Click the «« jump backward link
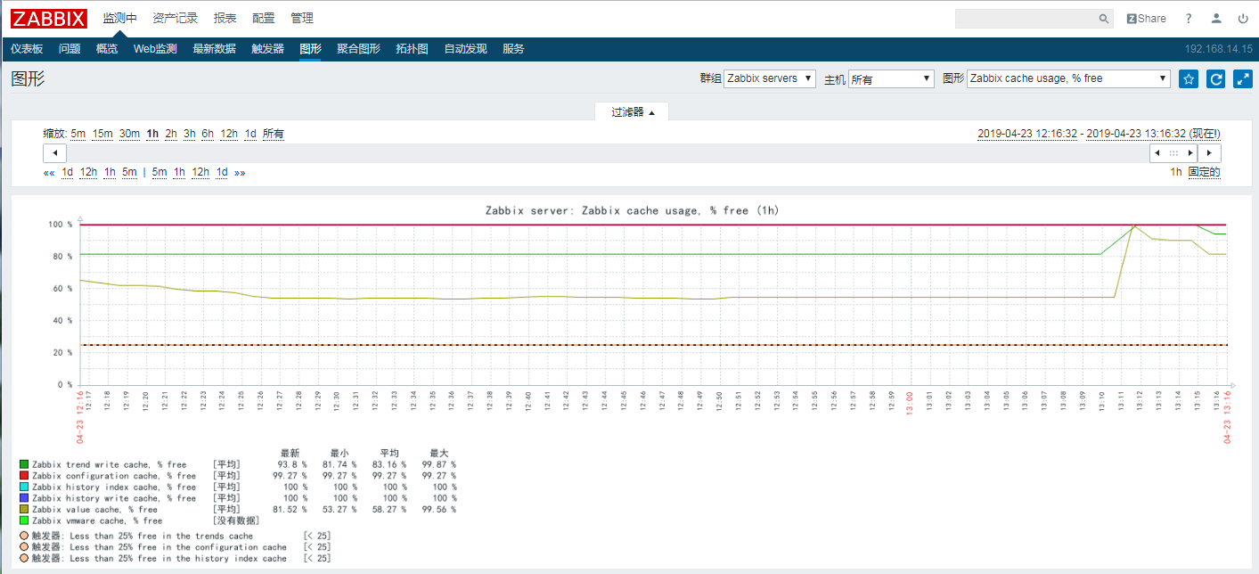The image size is (1259, 574). (49, 173)
